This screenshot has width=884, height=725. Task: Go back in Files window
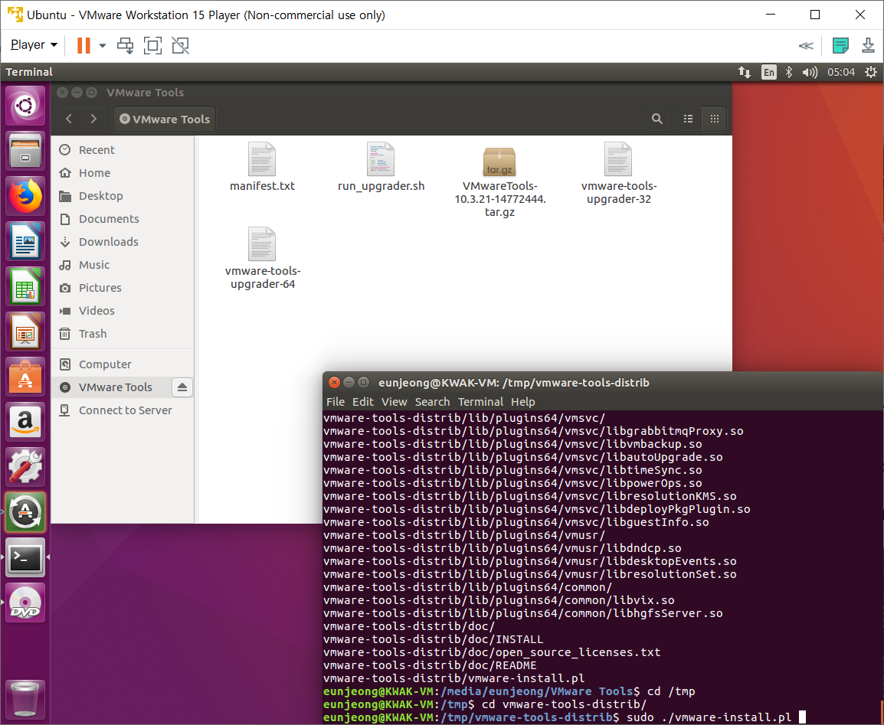(69, 119)
